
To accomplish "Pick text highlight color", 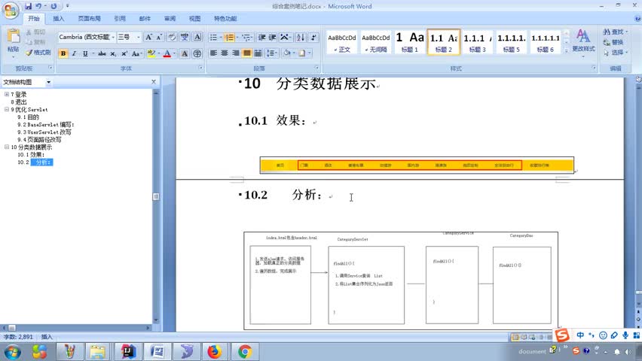I will [151, 53].
